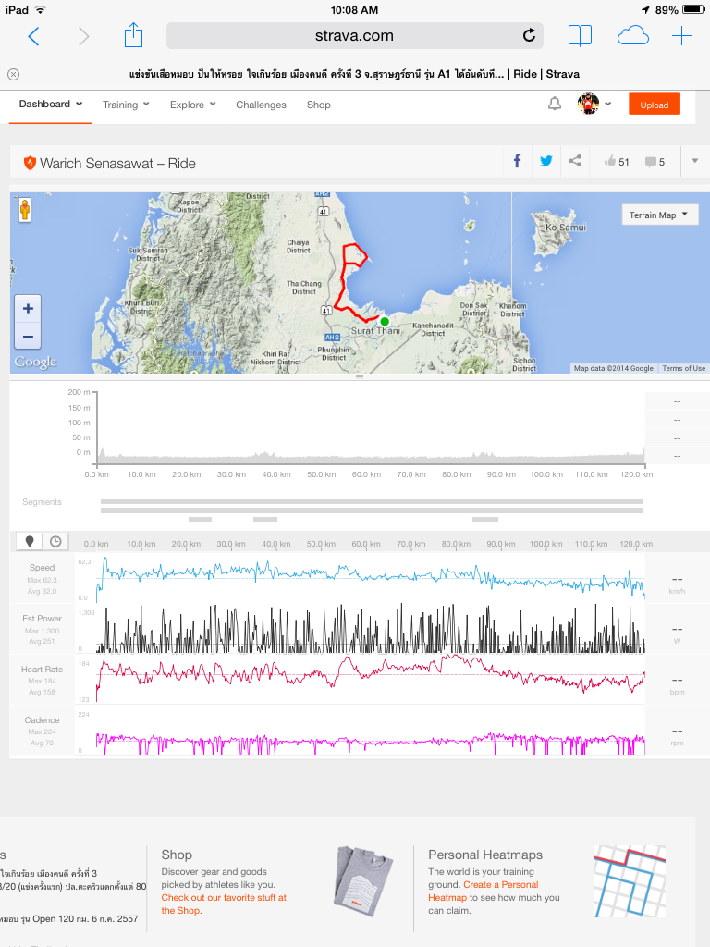Click the Segments label

[42, 502]
